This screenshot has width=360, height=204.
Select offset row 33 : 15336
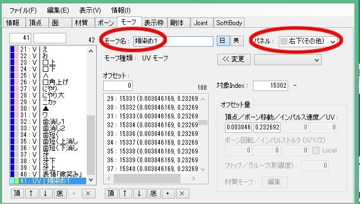151,134
